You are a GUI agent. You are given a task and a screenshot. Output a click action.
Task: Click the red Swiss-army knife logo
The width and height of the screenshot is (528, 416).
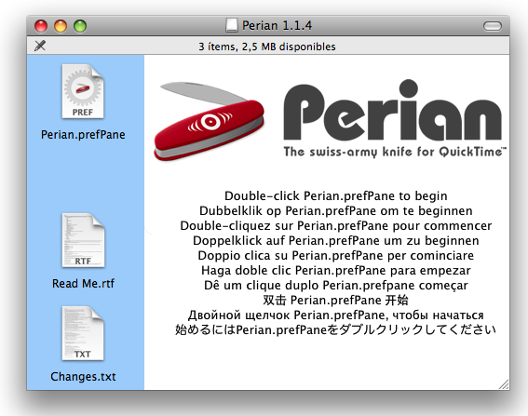click(x=210, y=121)
